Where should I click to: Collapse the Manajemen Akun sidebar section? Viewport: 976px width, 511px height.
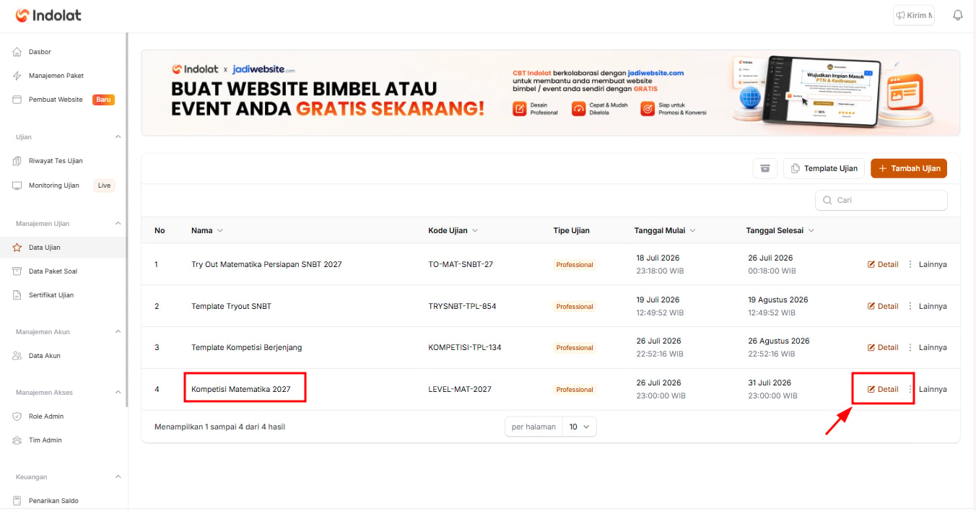coord(118,331)
